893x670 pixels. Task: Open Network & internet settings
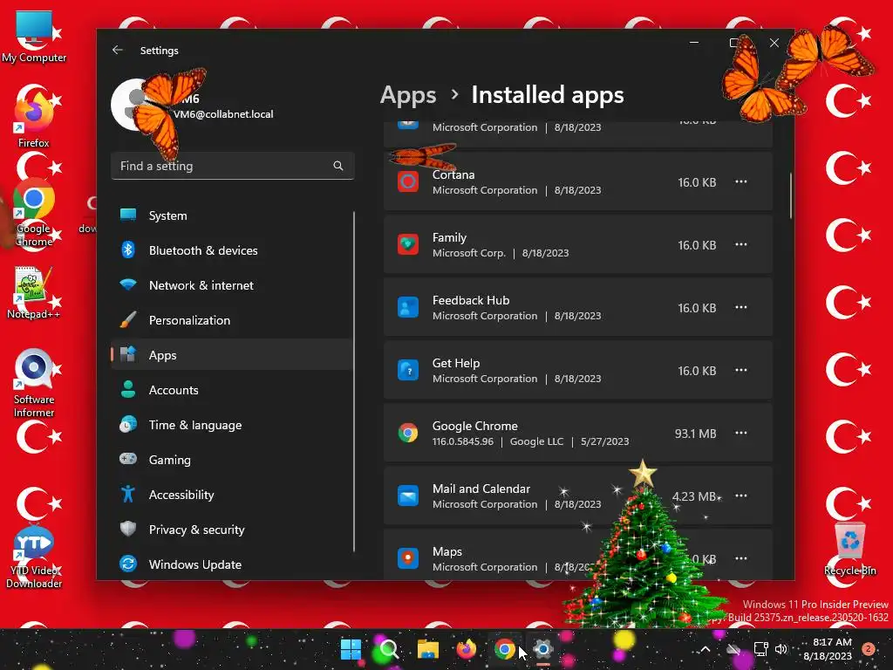232,285
